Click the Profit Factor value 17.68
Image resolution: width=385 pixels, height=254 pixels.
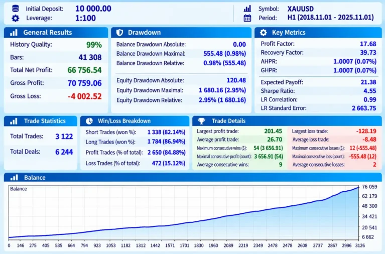[x=368, y=44]
